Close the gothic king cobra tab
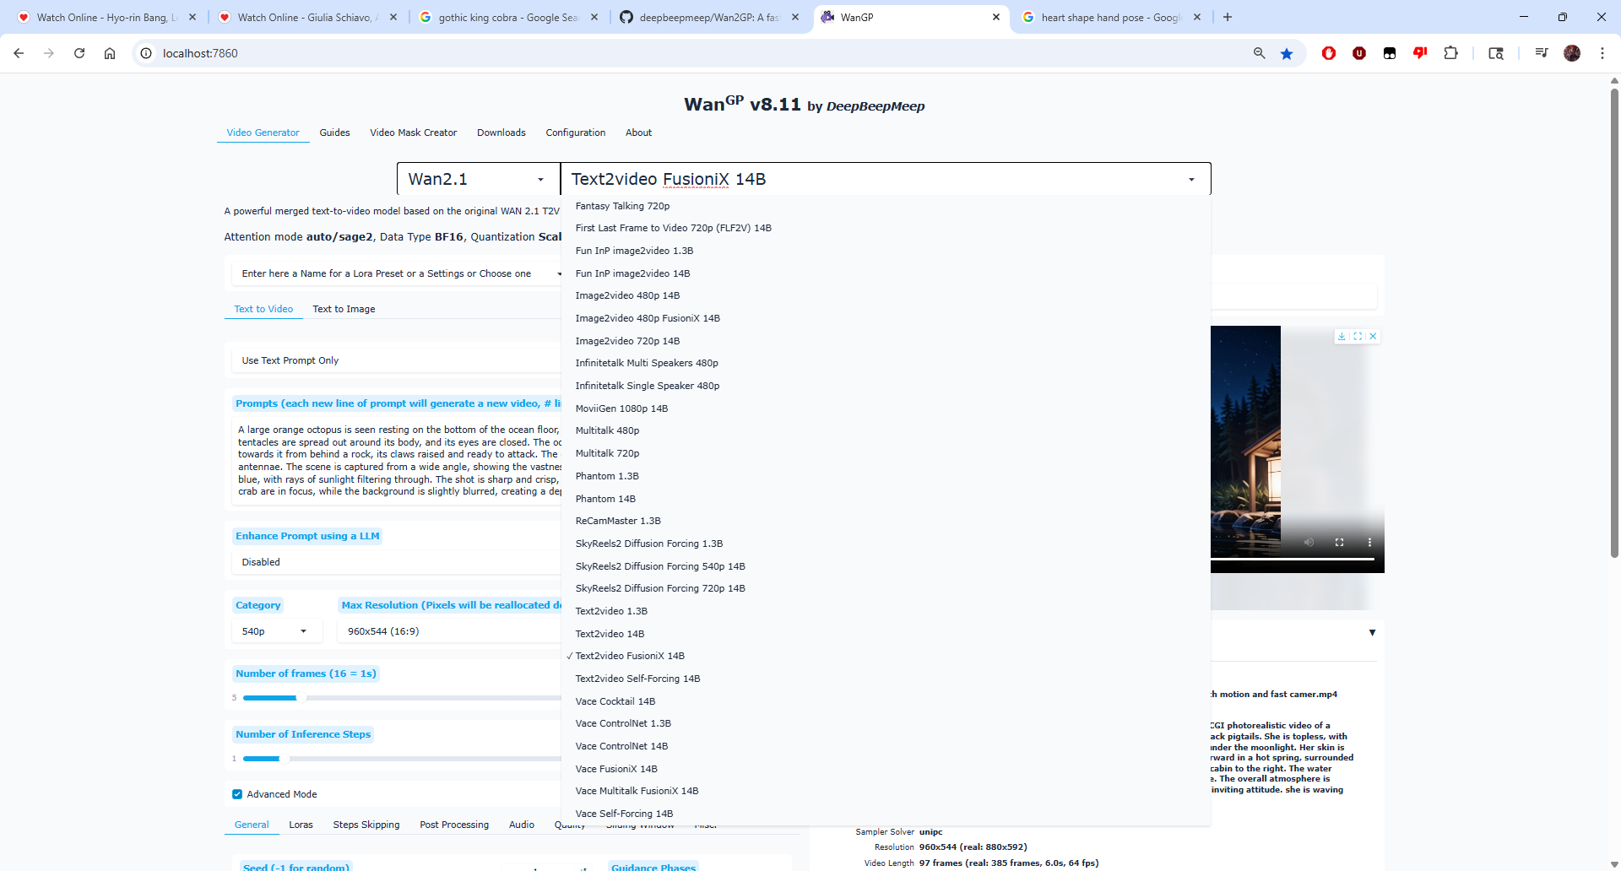1621x871 pixels. point(594,17)
